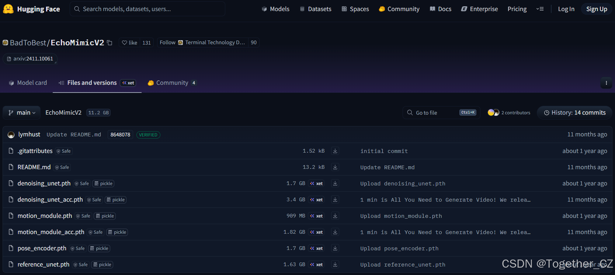
Task: Download denoising_unet_acc.pth file
Action: click(335, 199)
